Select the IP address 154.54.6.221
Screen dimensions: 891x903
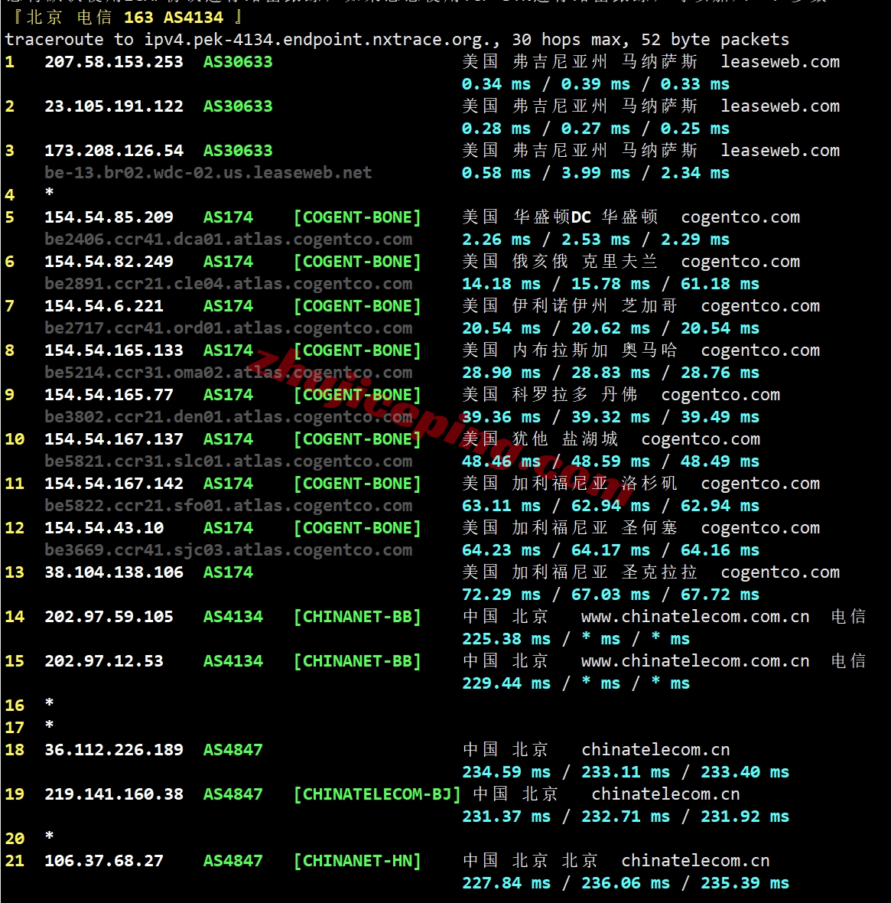[104, 306]
